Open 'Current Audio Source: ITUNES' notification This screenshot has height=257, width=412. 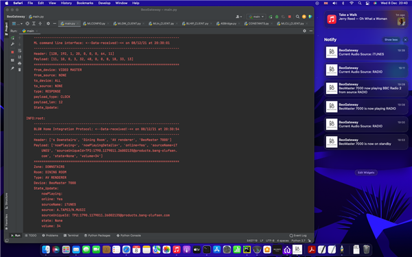point(366,52)
